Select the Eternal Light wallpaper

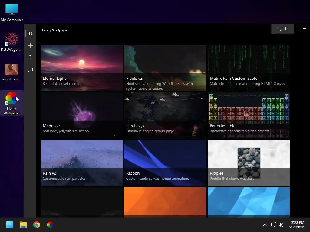point(82,68)
